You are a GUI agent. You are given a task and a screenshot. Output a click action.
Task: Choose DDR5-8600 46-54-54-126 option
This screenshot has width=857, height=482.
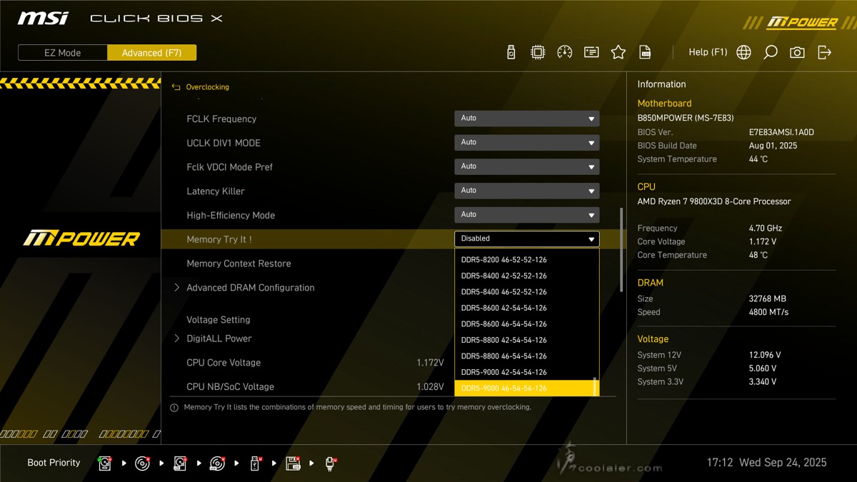(x=527, y=324)
